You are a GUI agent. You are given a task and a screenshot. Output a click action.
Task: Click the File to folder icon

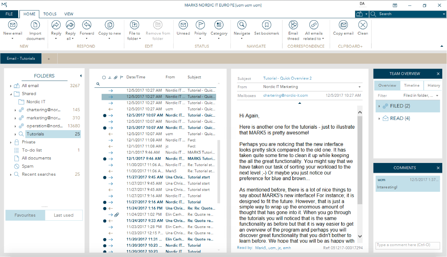[x=134, y=25]
